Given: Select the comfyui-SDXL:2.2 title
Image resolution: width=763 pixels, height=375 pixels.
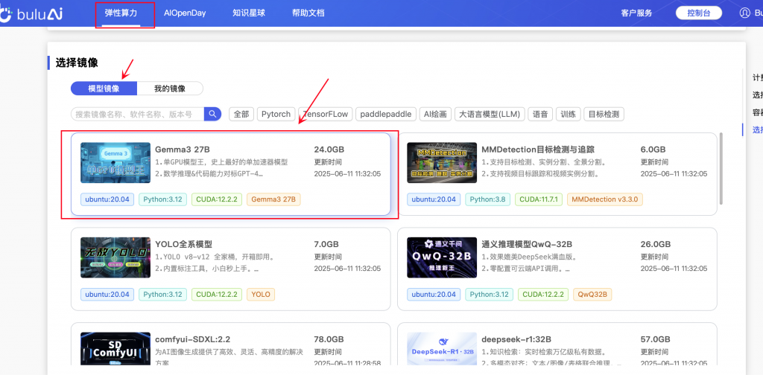Looking at the screenshot, I should pyautogui.click(x=193, y=339).
